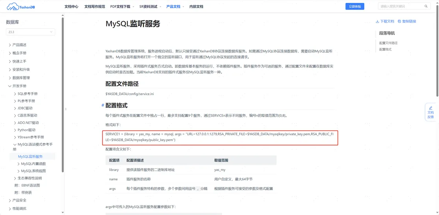This screenshot has height=215, width=439.
Task: Click the $YASDB_DATA/config/service.ini path text
Action: point(130,94)
